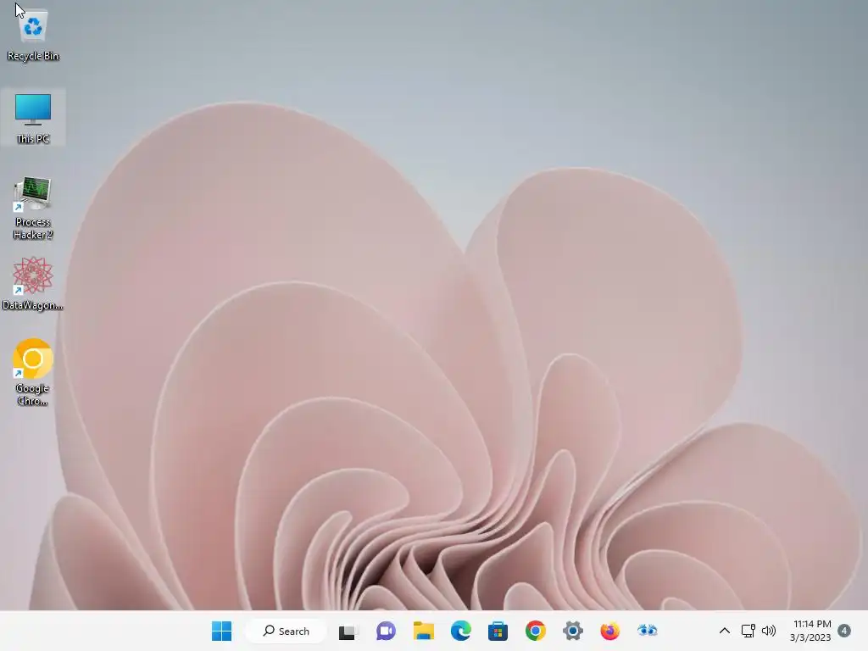Open the Chat app on the taskbar
The image size is (868, 651).
pos(386,631)
